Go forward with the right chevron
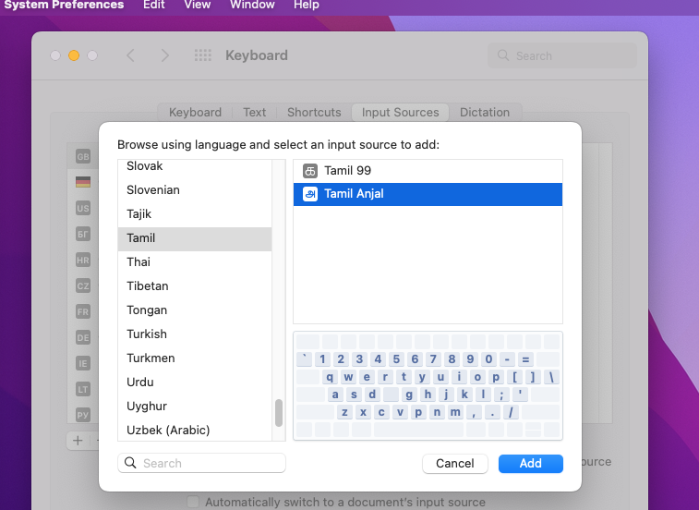 coord(165,55)
